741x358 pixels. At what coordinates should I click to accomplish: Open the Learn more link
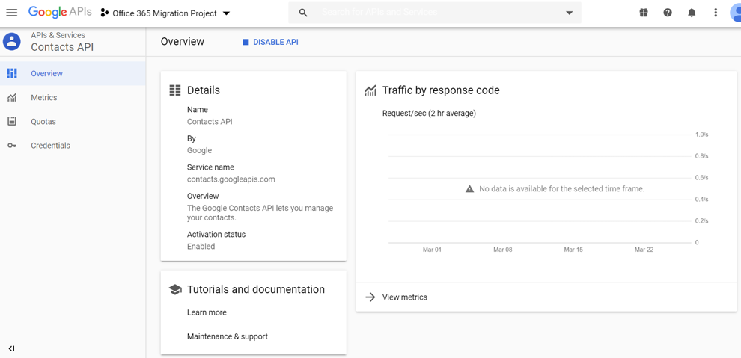(x=207, y=312)
